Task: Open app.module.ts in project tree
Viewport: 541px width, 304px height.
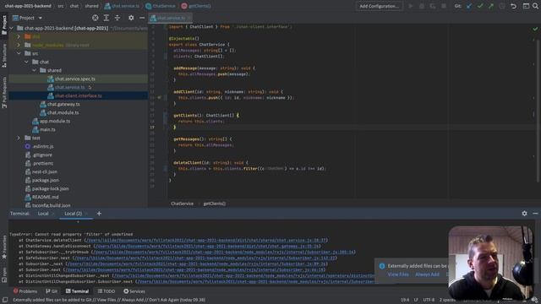Action: [55, 121]
